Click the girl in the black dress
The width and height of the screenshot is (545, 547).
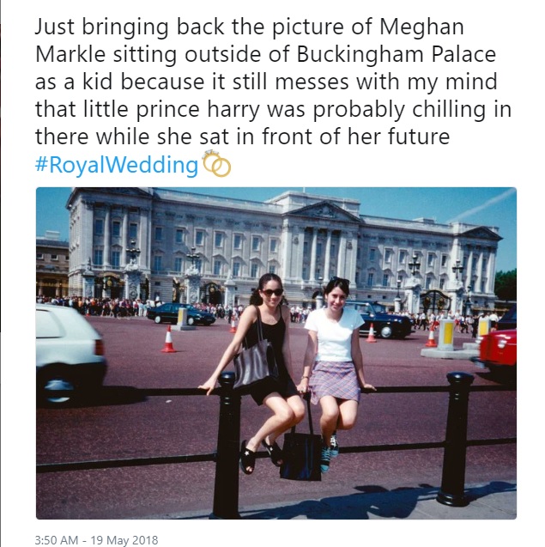click(268, 361)
